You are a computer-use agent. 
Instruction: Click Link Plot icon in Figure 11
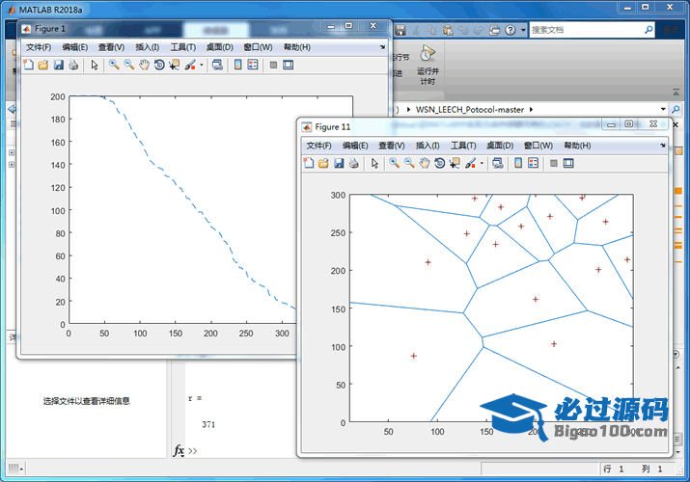click(498, 164)
